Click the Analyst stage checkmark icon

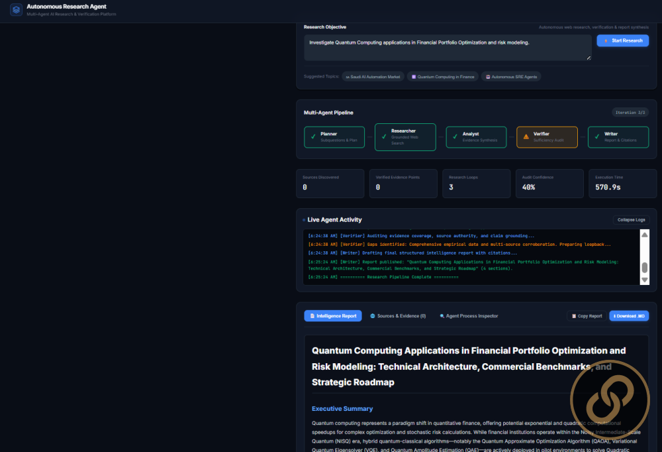click(455, 137)
